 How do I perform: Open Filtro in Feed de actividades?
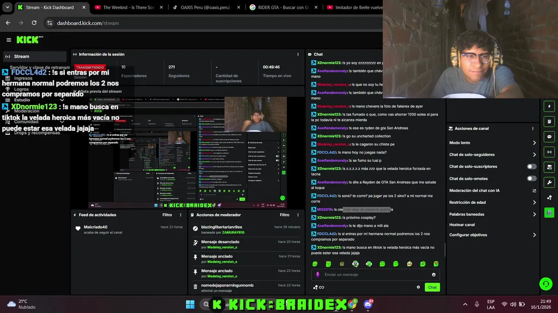point(167,215)
